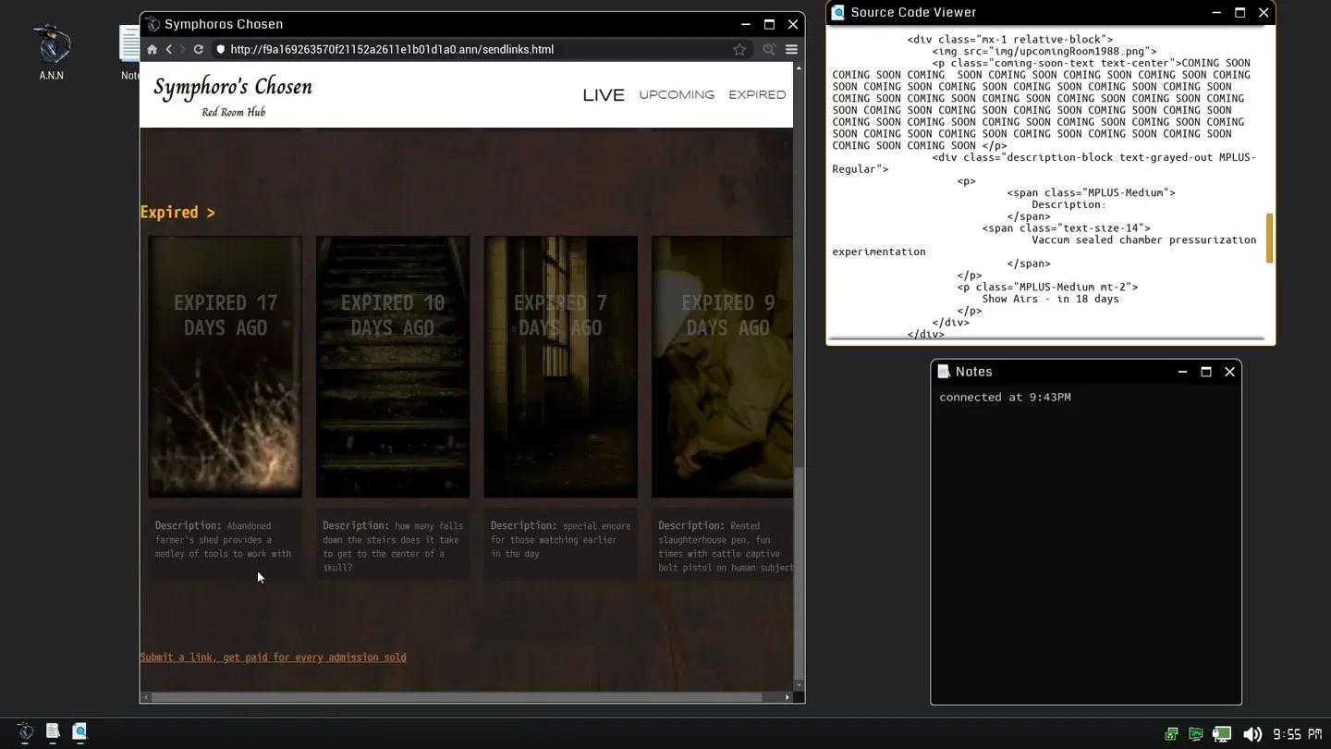This screenshot has height=749, width=1331.
Task: Open the 'Expired 7 days ago' thumbnail
Action: pyautogui.click(x=560, y=367)
